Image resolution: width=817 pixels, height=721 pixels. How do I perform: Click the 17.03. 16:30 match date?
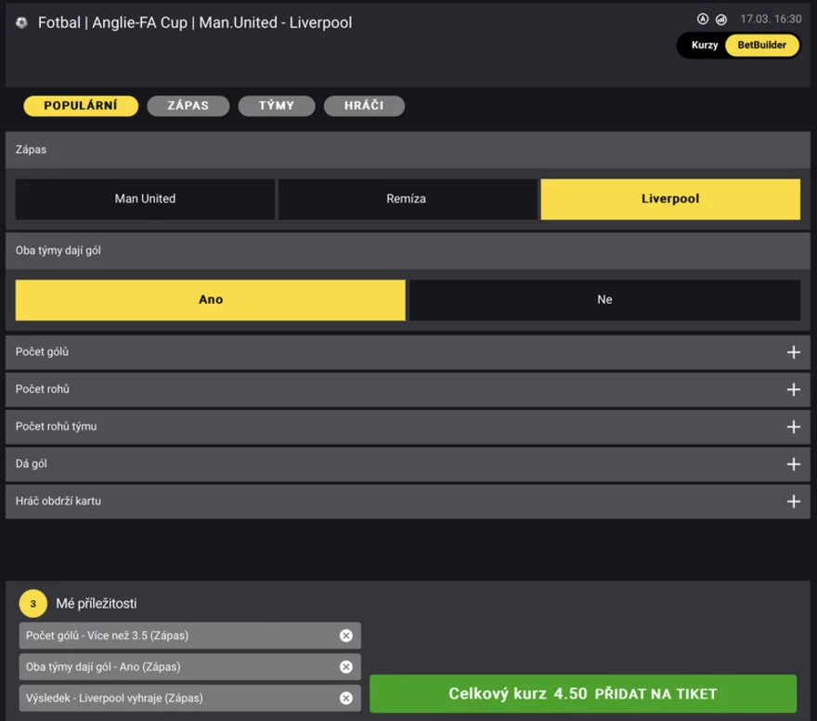click(x=771, y=20)
